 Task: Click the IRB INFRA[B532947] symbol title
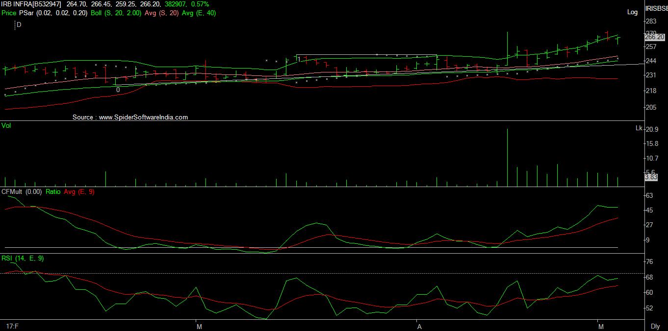pyautogui.click(x=31, y=4)
